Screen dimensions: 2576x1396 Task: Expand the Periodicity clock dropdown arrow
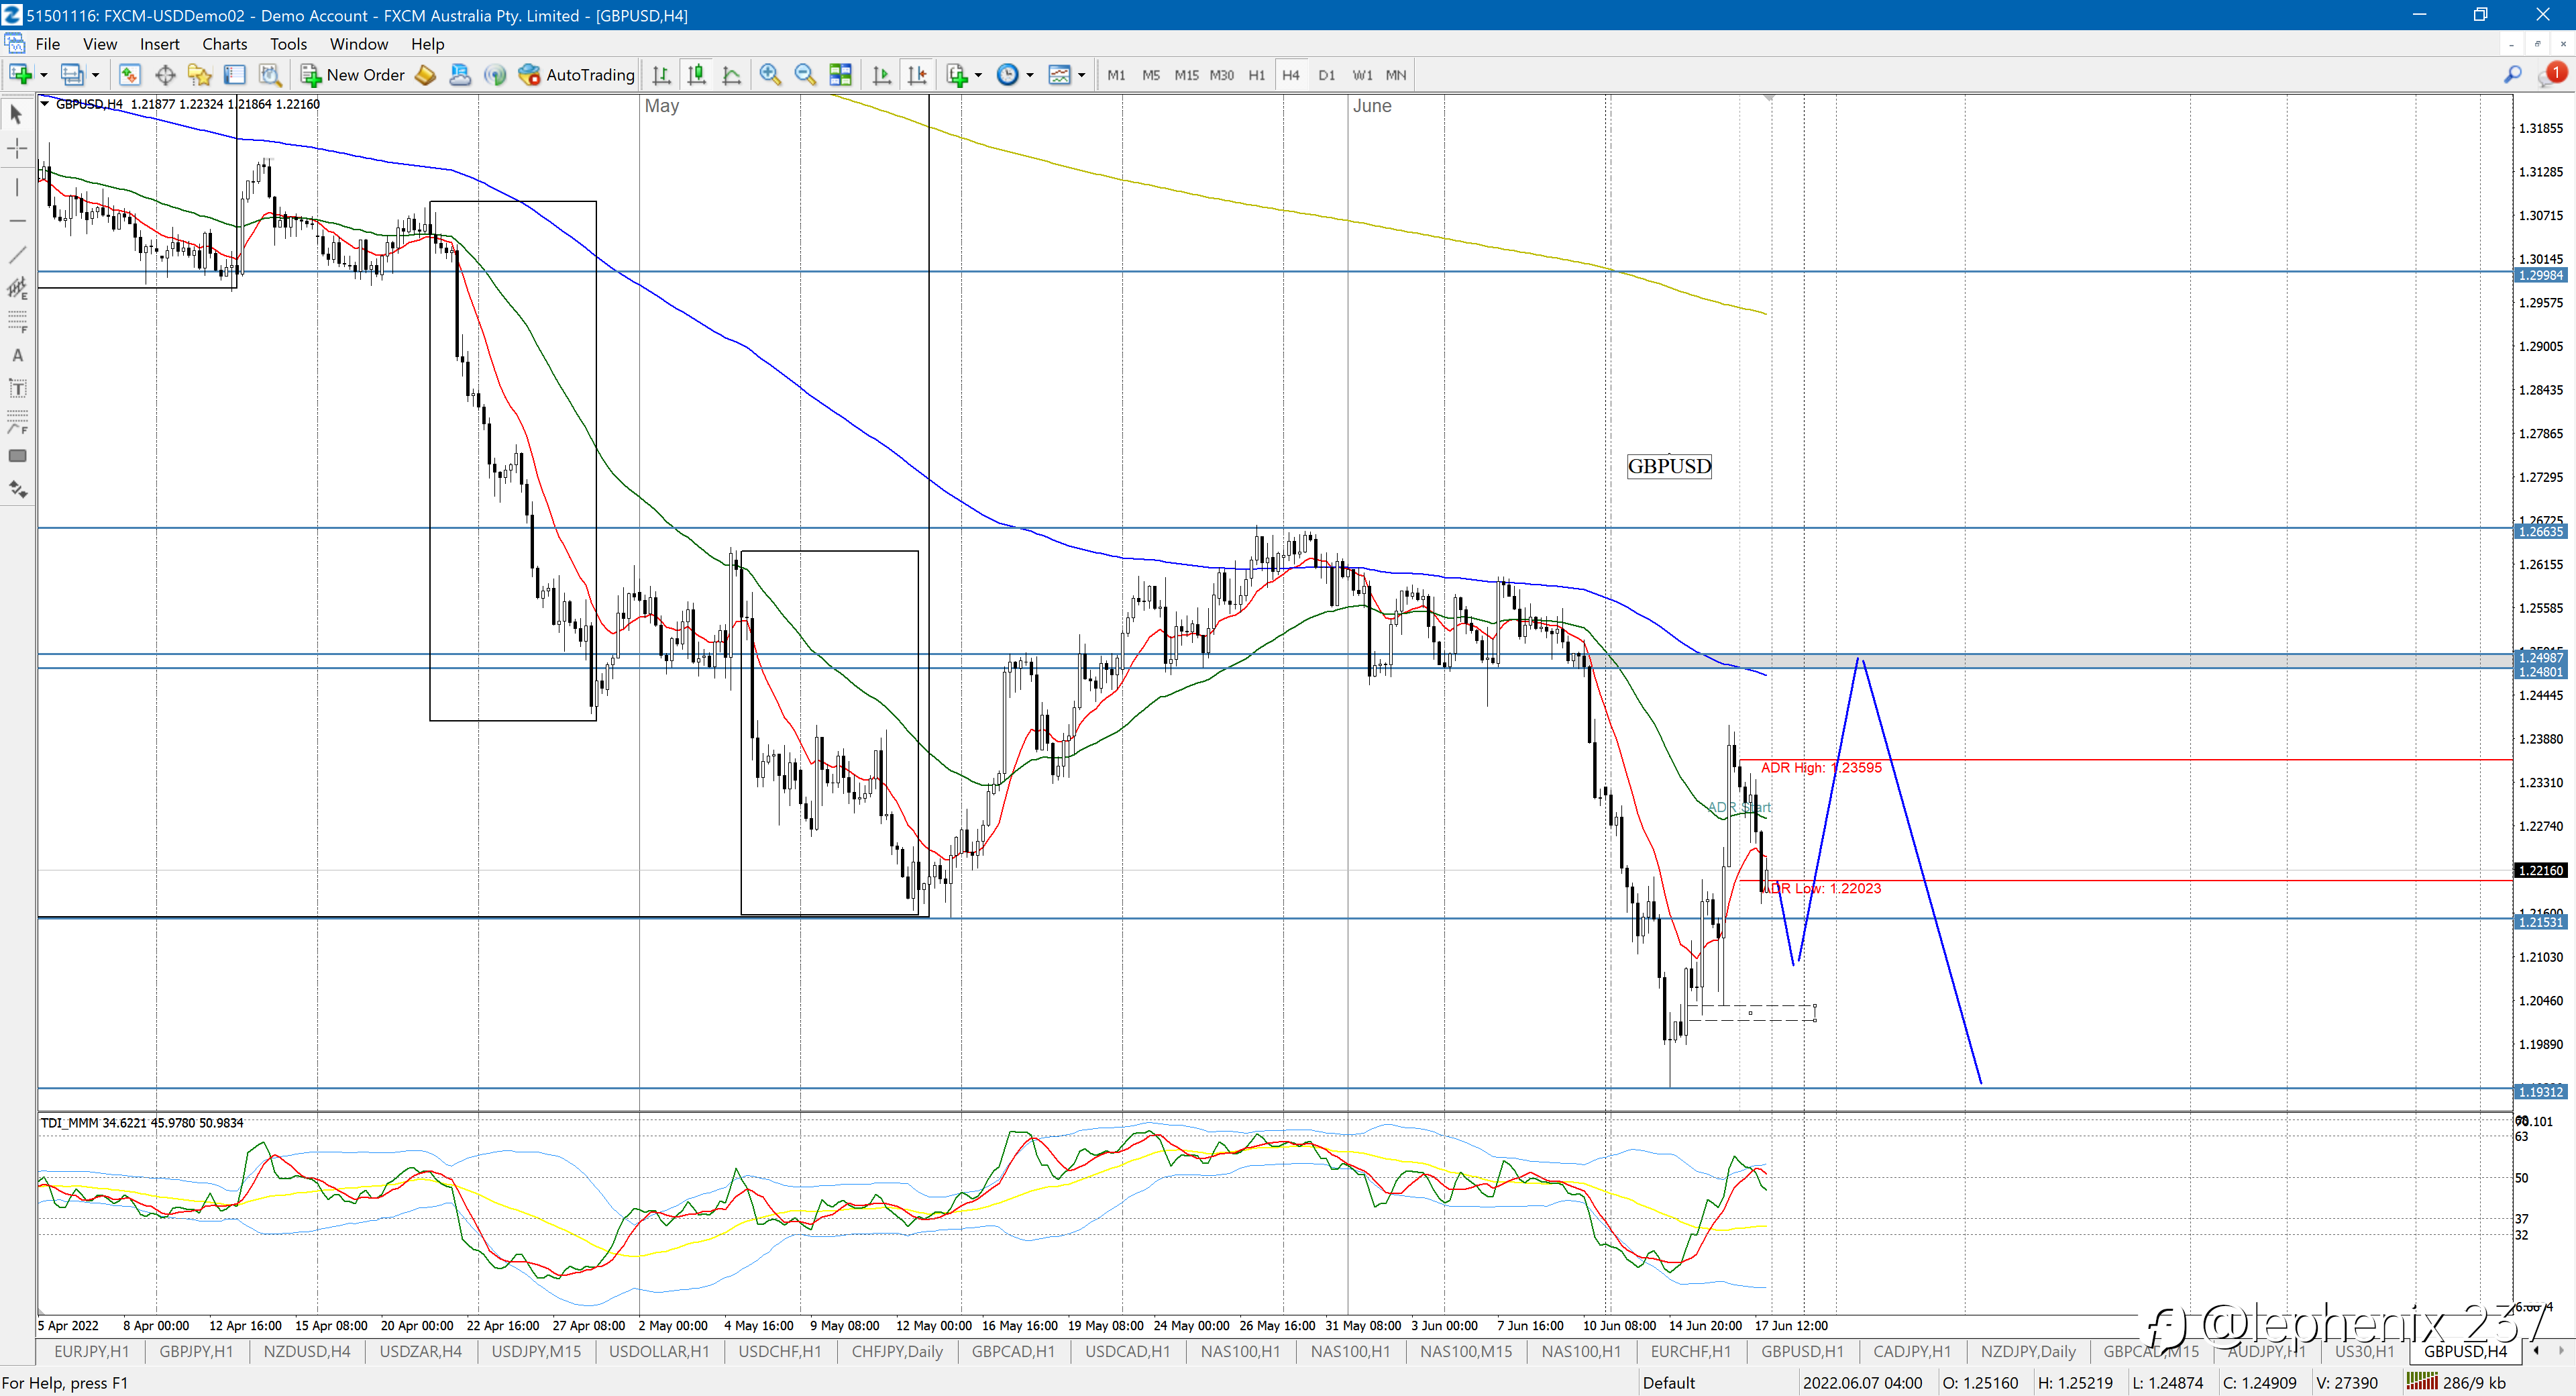1030,75
